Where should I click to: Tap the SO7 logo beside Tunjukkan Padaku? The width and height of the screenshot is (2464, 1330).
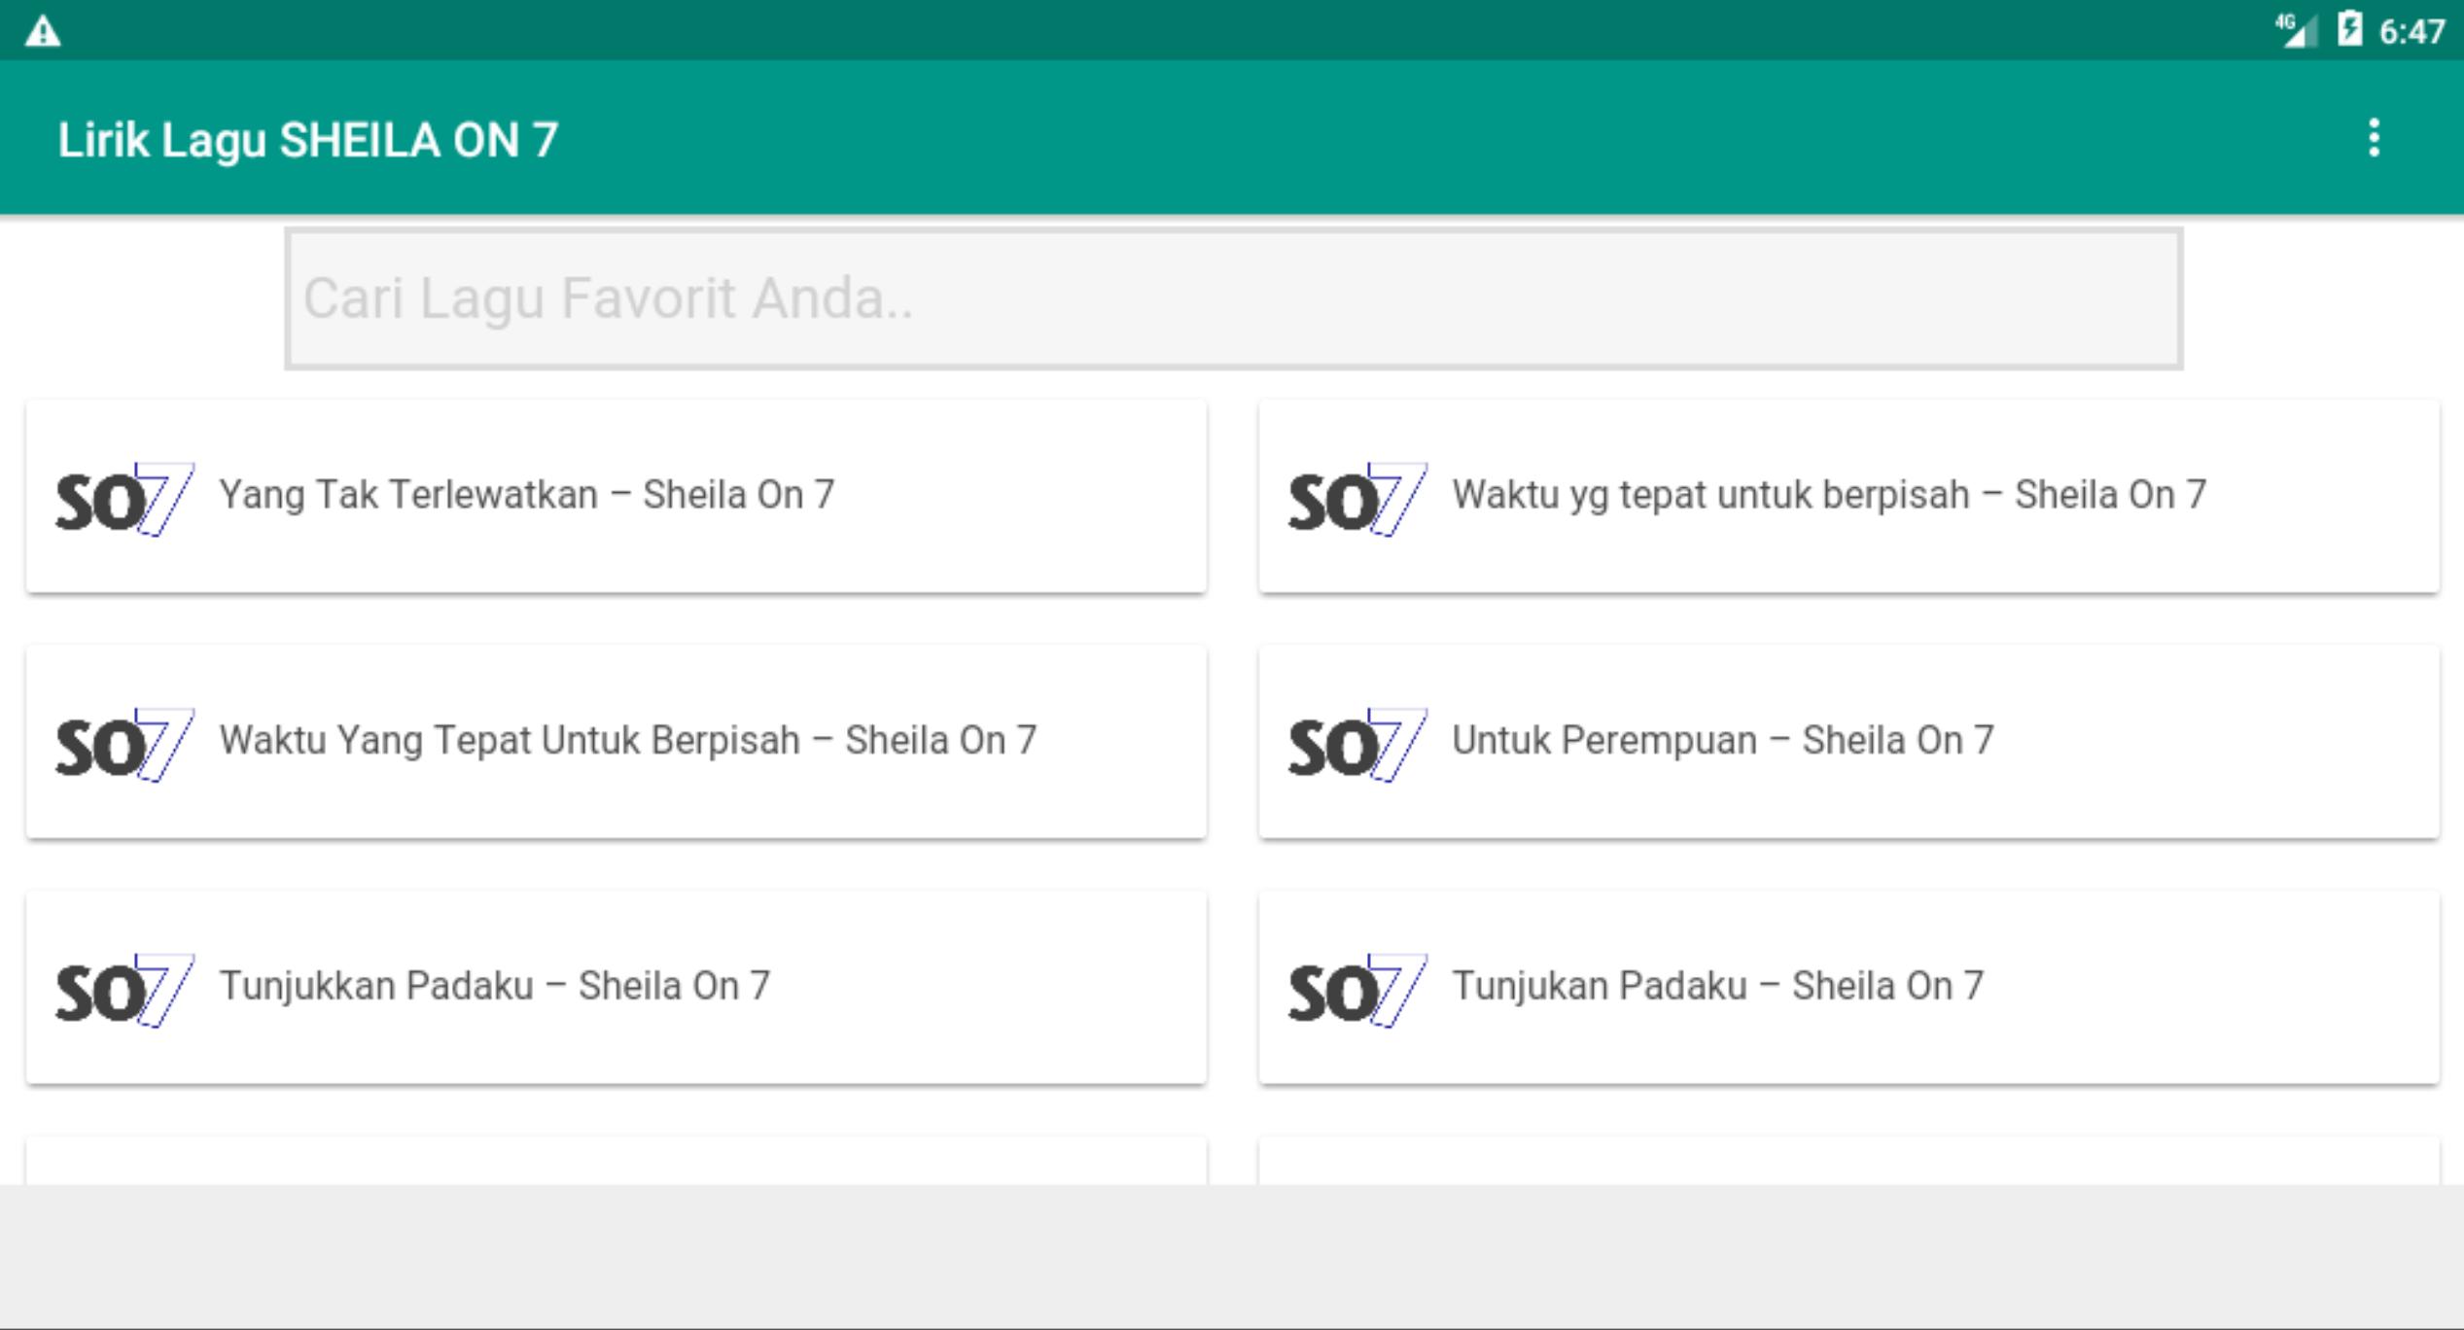pos(124,990)
